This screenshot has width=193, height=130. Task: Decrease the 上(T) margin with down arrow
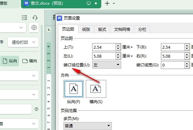click(118, 49)
